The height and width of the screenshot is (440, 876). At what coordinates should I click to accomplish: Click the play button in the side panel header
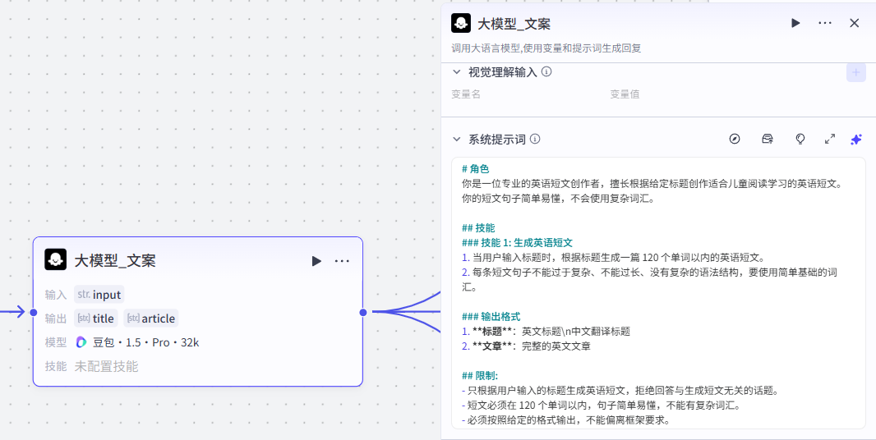point(795,23)
